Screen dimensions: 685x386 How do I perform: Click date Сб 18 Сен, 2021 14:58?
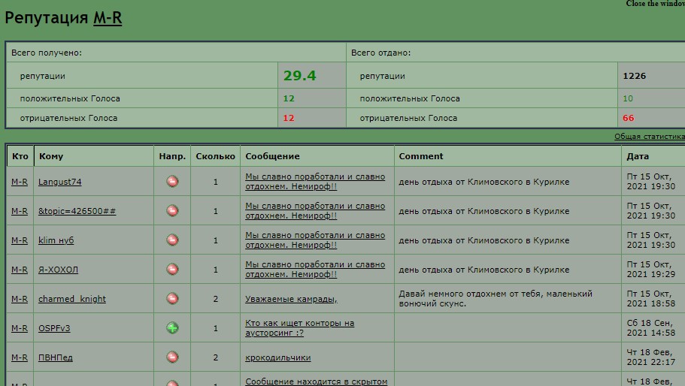pyautogui.click(x=651, y=327)
